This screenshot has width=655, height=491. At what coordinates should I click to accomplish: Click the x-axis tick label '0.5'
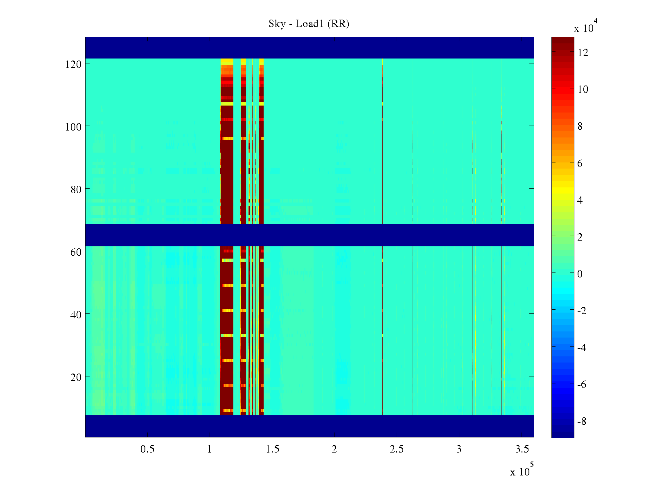[x=147, y=449]
